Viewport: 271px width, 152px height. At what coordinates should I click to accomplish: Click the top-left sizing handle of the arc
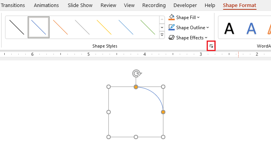pyautogui.click(x=108, y=87)
